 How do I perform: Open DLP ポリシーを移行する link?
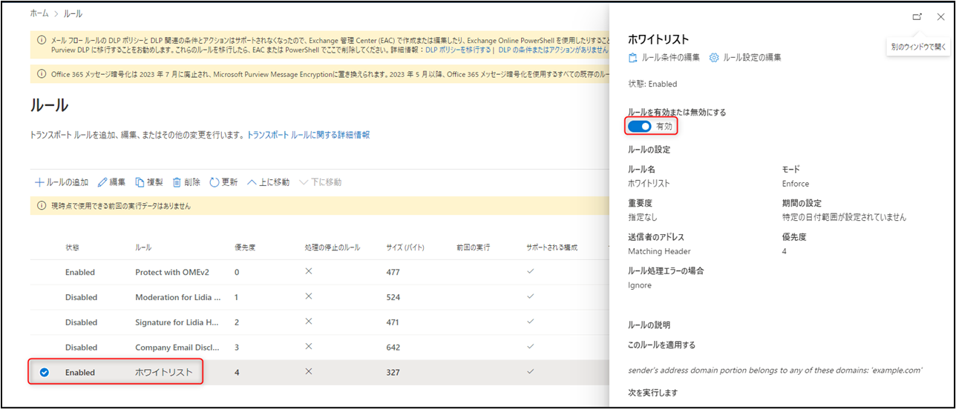click(458, 50)
